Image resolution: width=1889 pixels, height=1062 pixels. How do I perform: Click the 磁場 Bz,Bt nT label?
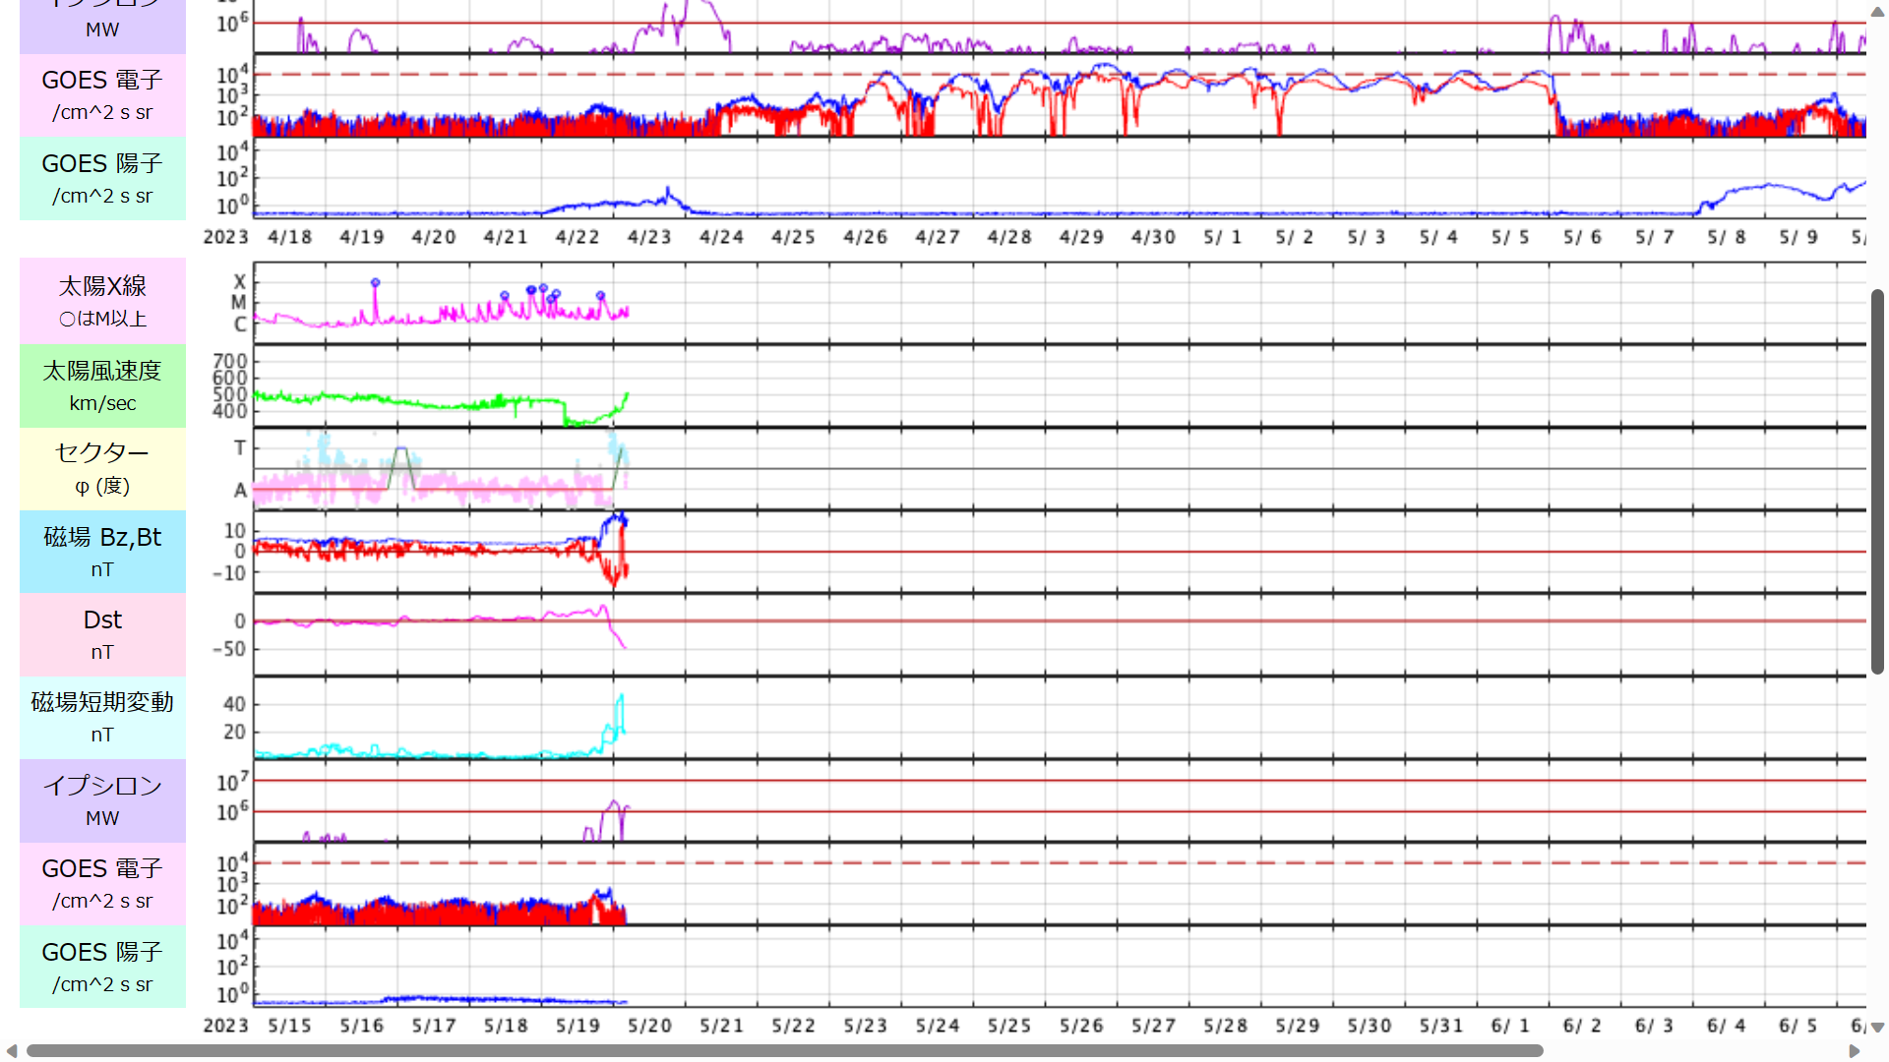coord(102,551)
